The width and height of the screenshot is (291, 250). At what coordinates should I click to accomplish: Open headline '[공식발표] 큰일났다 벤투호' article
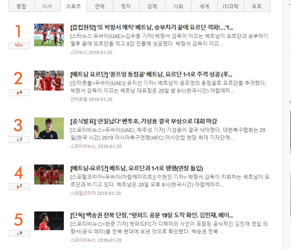(144, 121)
